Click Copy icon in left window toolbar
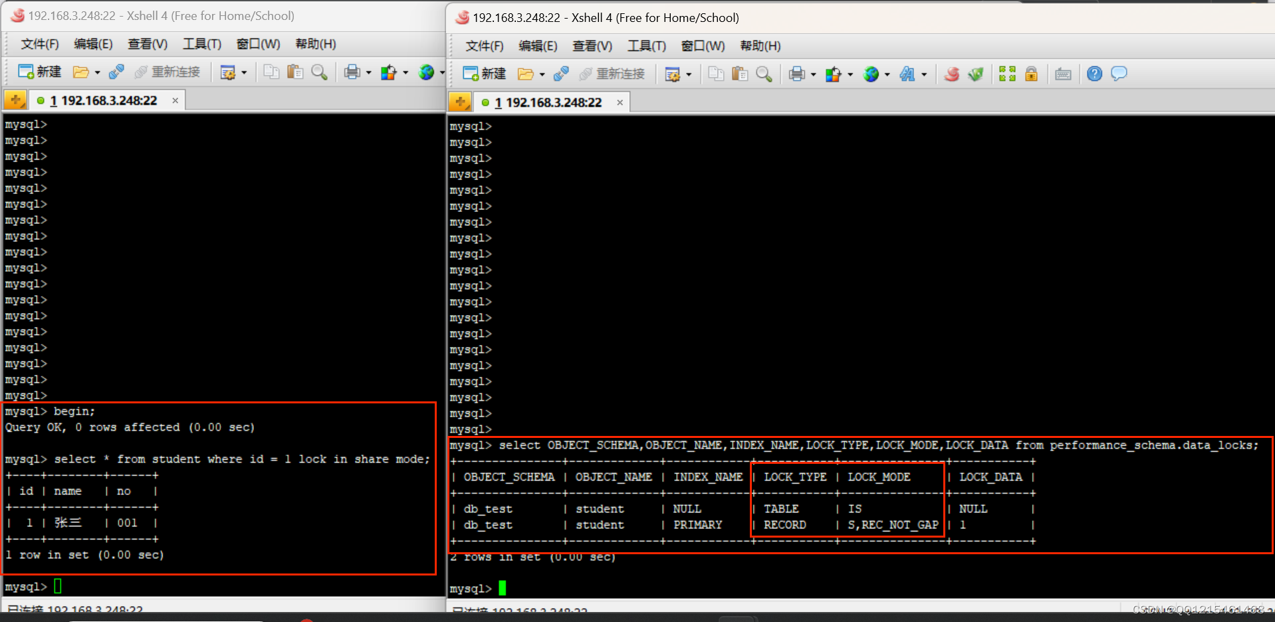Viewport: 1275px width, 622px height. (271, 72)
